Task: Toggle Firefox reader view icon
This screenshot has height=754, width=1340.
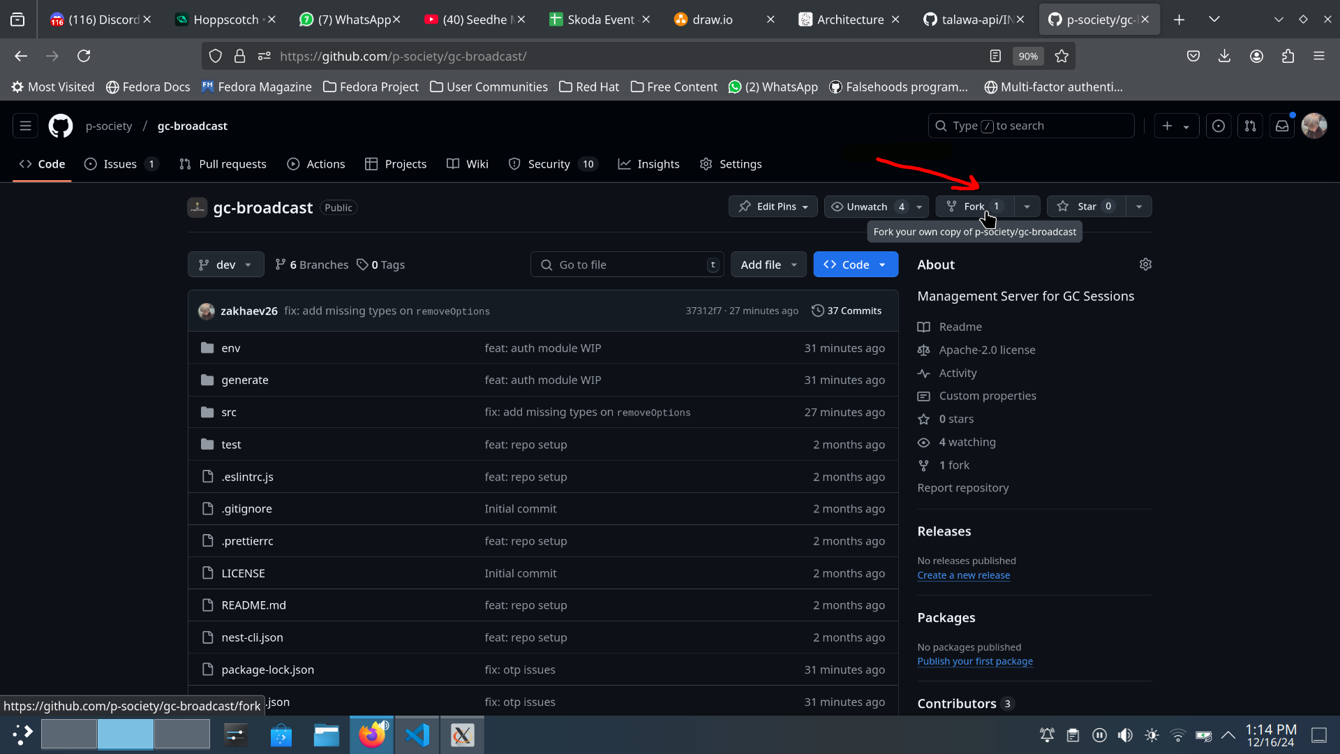Action: [995, 56]
